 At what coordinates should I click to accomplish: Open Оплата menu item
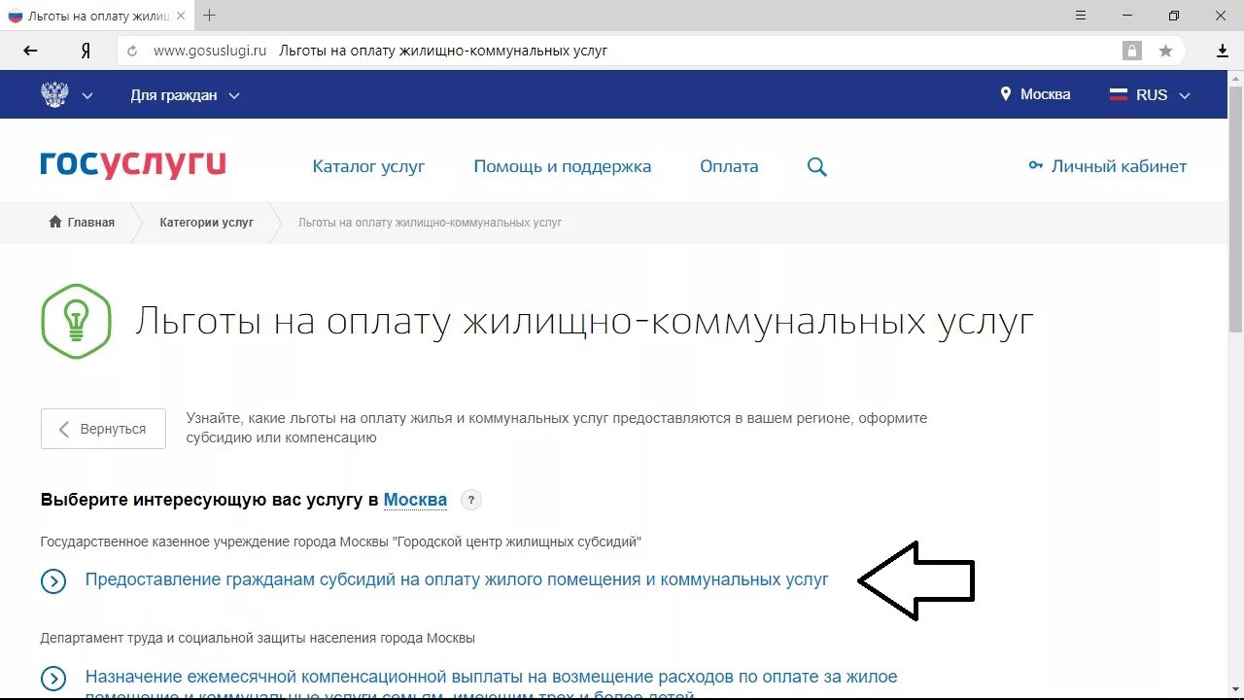coord(729,166)
